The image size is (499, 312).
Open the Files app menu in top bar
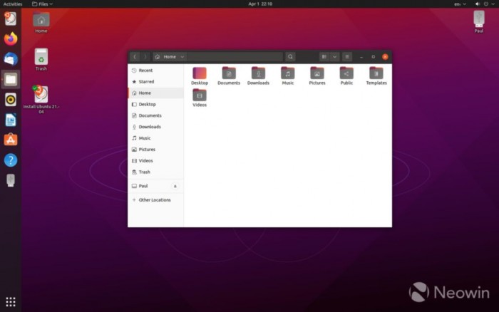42,4
